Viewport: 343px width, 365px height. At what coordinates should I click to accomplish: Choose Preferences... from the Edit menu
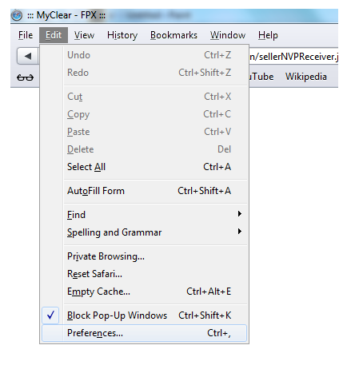[144, 333]
